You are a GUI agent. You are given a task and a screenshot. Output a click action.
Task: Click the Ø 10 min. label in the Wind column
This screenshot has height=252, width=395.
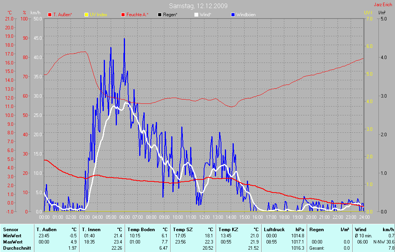[363, 236]
